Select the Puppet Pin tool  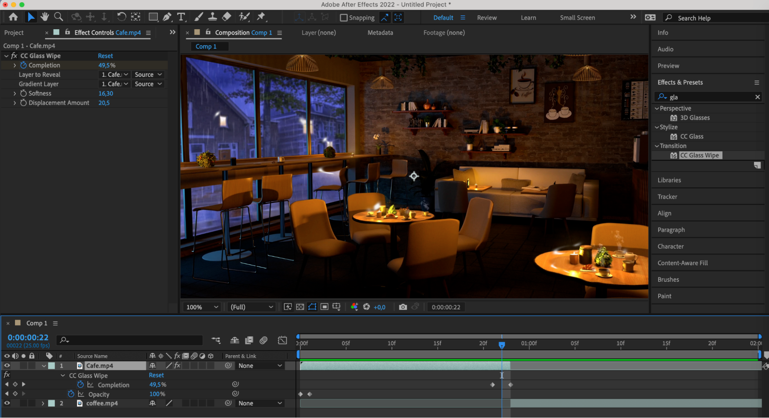coord(261,17)
